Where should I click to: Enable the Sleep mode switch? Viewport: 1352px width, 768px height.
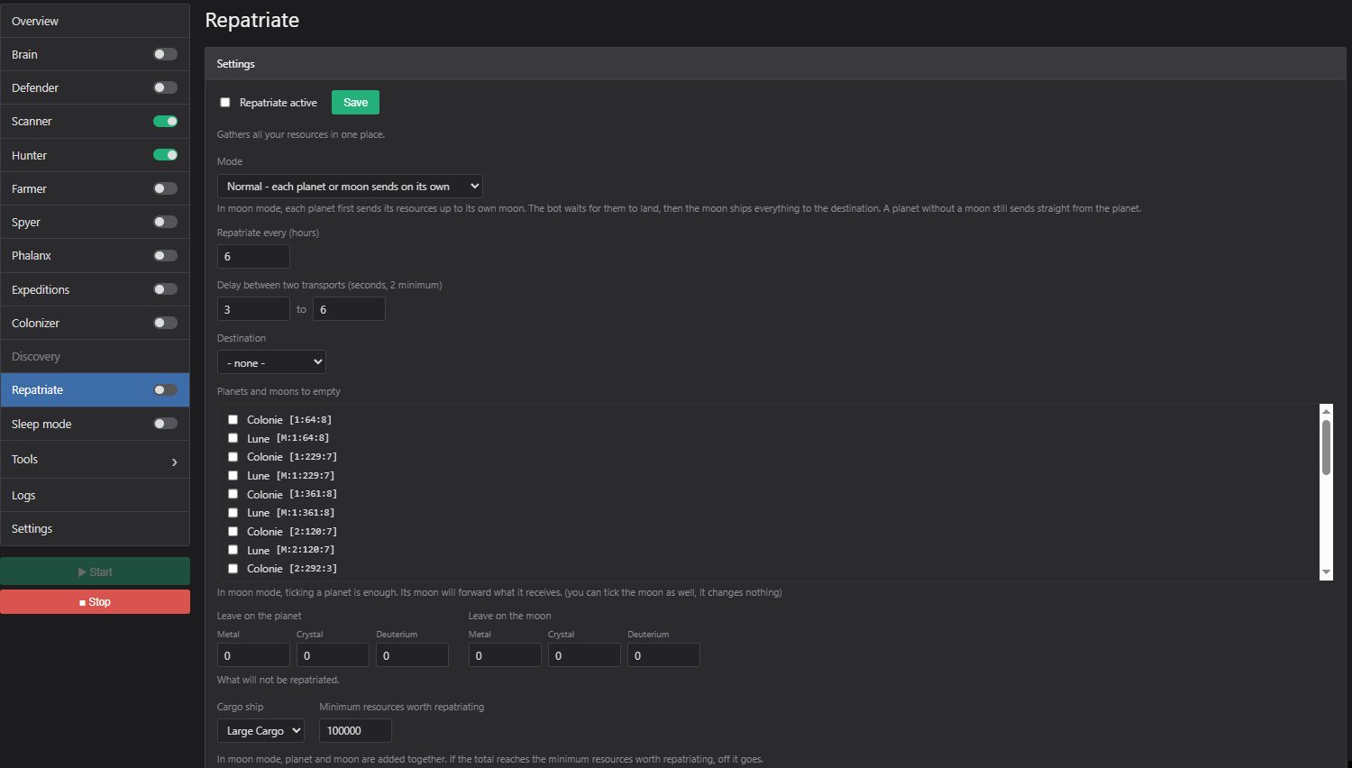165,424
